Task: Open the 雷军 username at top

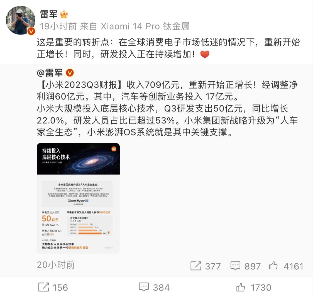Action: pos(49,14)
